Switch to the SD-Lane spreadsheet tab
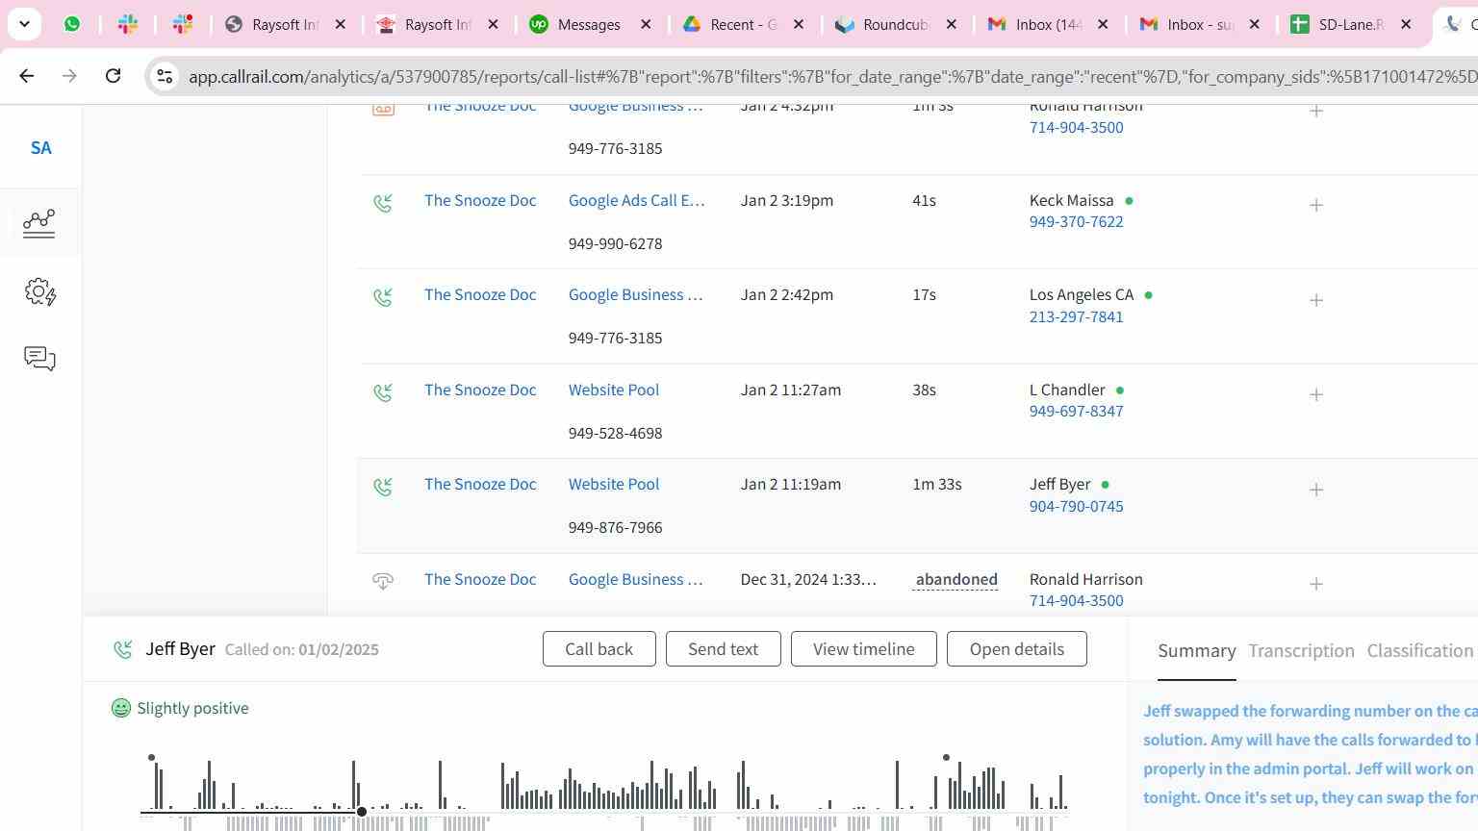This screenshot has width=1478, height=831. point(1352,24)
